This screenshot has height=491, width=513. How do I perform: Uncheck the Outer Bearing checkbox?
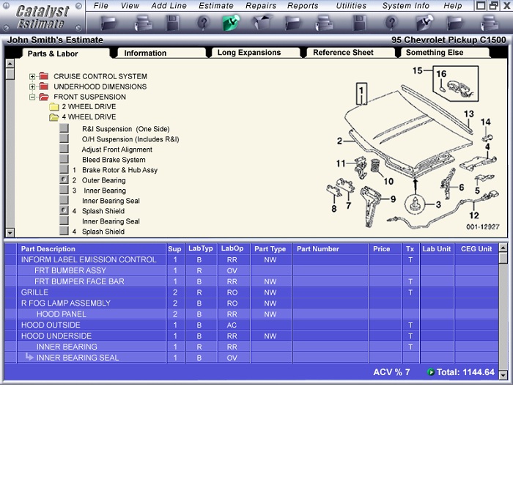click(64, 180)
